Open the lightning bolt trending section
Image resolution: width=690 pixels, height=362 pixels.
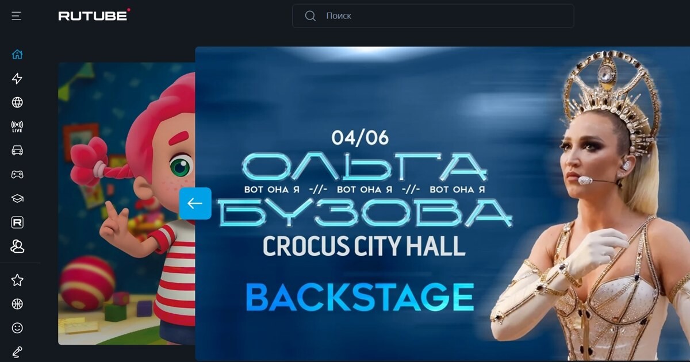point(17,79)
